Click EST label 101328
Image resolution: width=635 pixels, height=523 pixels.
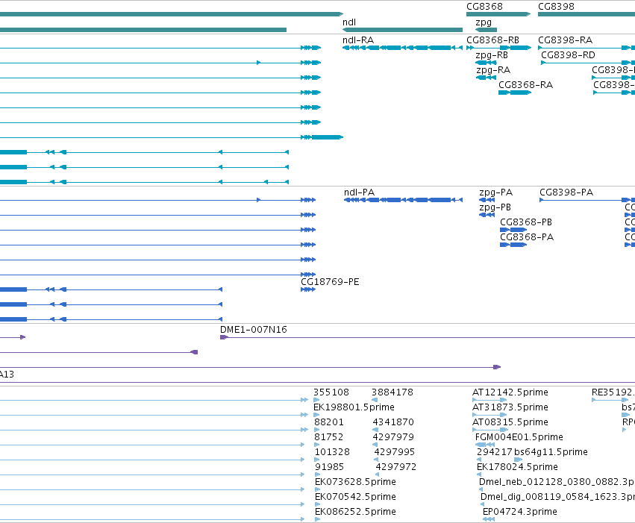pos(332,452)
